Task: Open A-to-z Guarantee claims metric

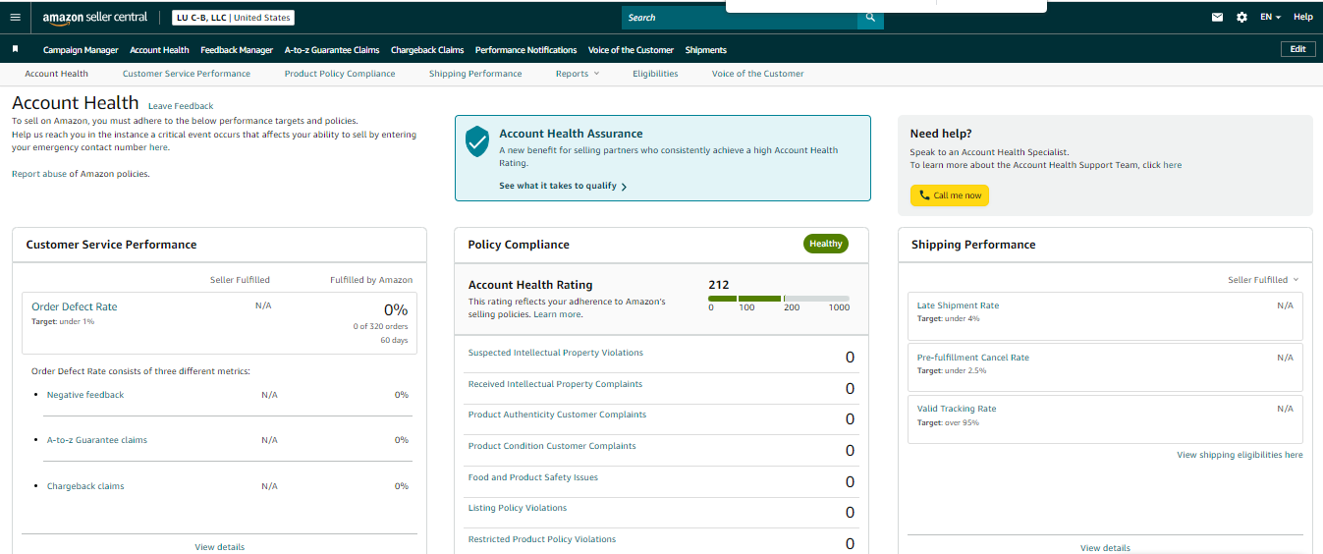Action: pos(97,440)
